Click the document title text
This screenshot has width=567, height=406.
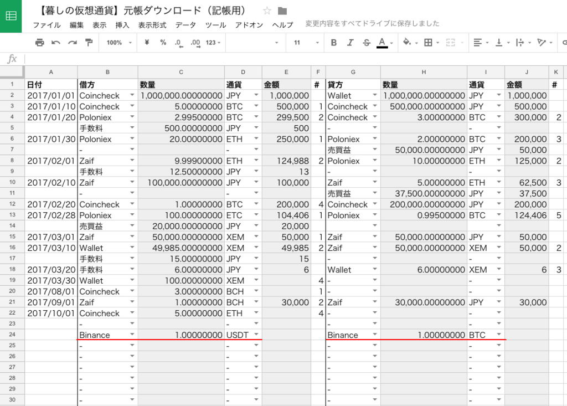pyautogui.click(x=142, y=11)
